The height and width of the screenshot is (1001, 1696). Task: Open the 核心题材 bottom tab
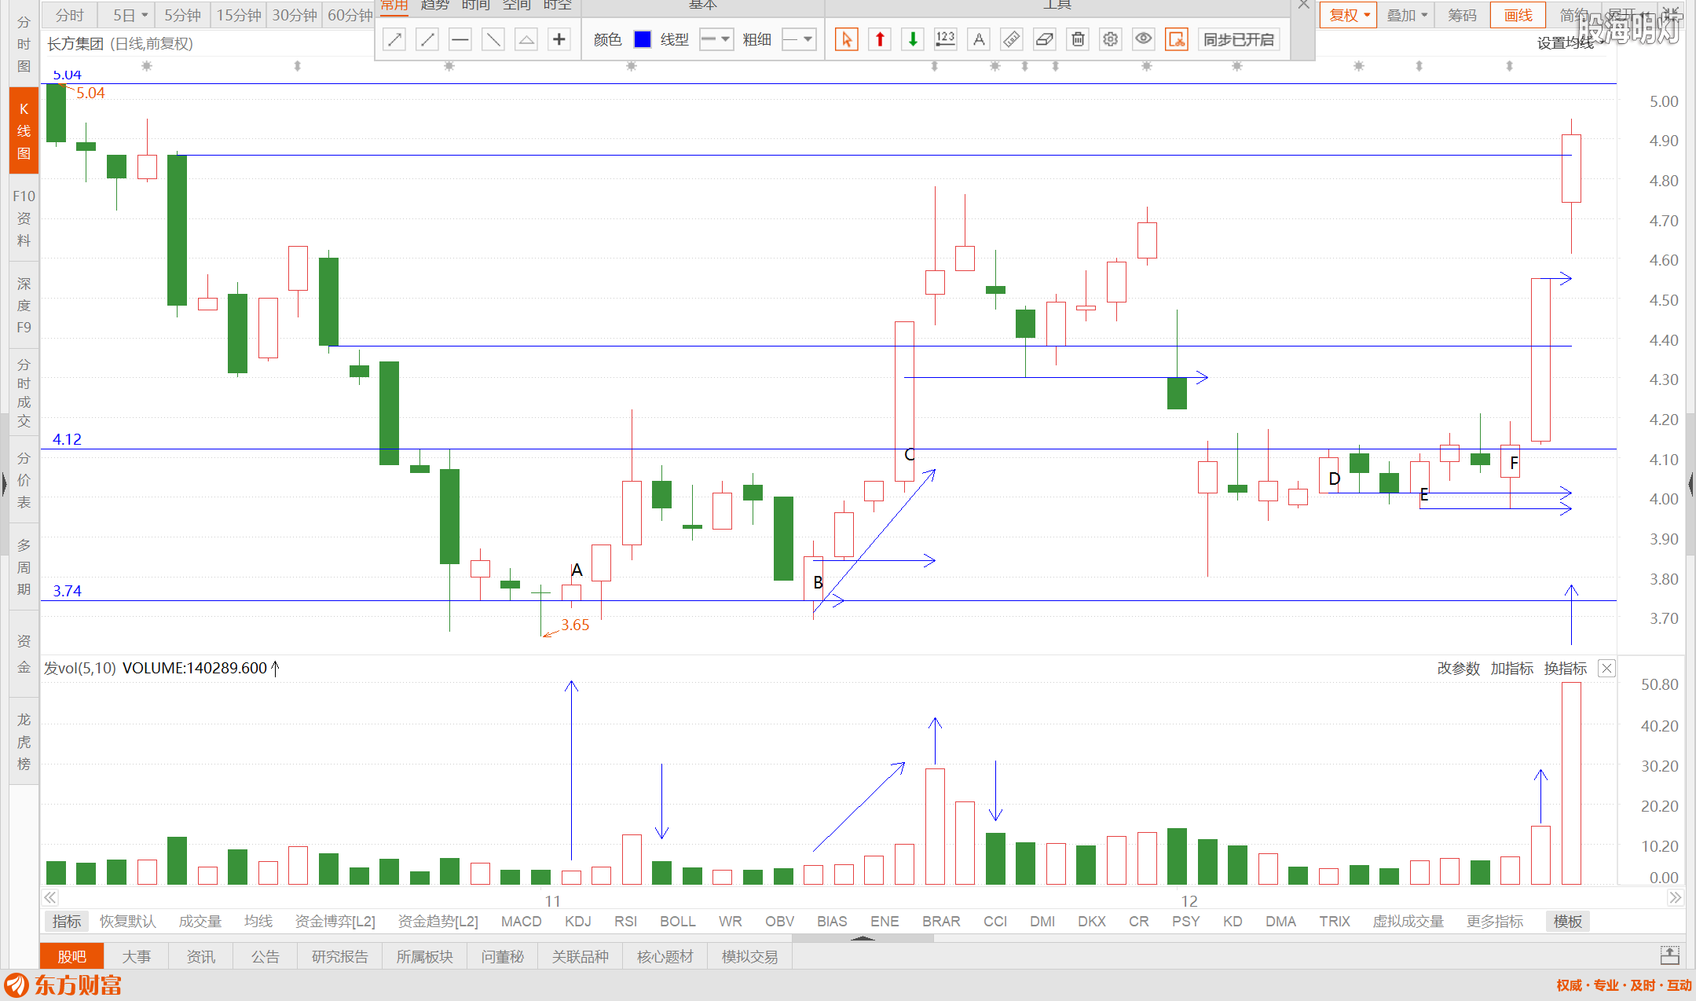pos(665,956)
